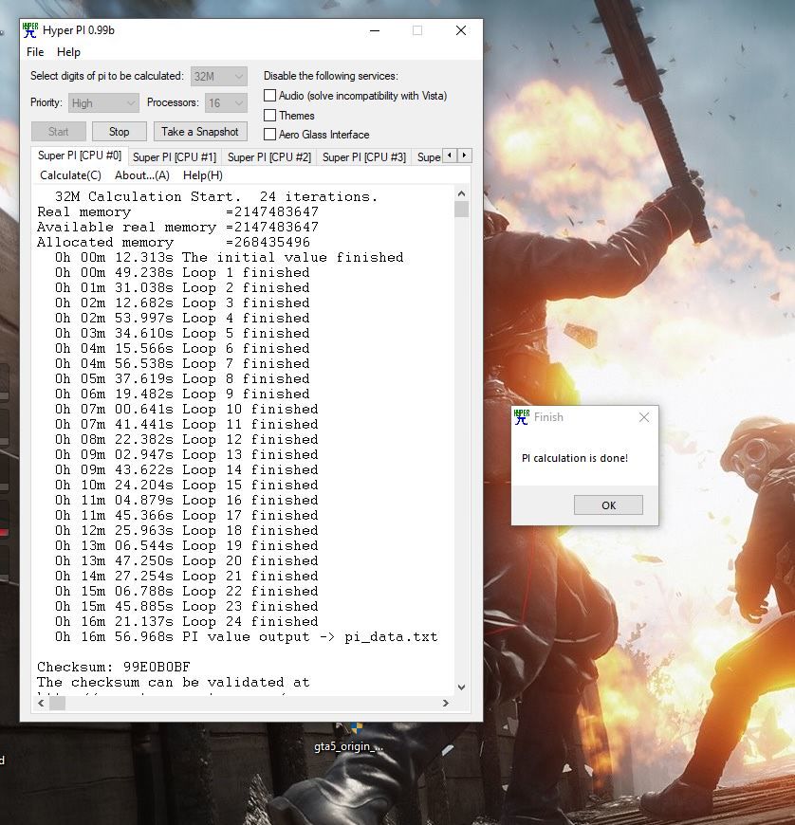795x825 pixels.
Task: Close the Hyper PI window
Action: point(461,30)
